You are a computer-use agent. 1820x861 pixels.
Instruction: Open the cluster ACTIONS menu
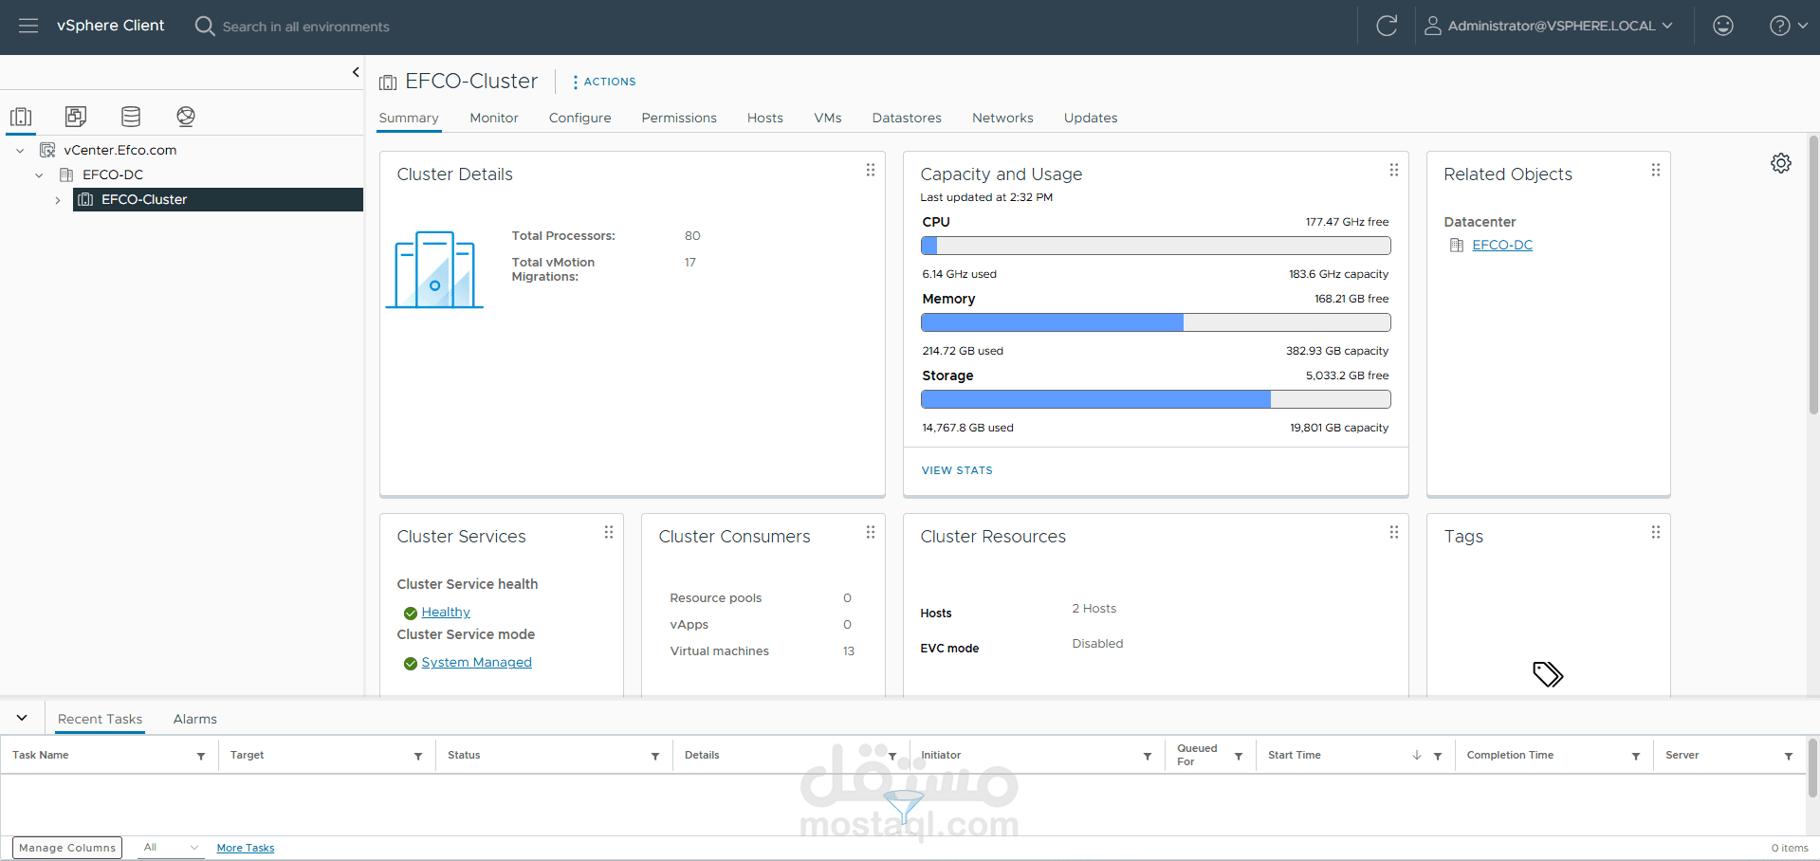click(x=604, y=82)
